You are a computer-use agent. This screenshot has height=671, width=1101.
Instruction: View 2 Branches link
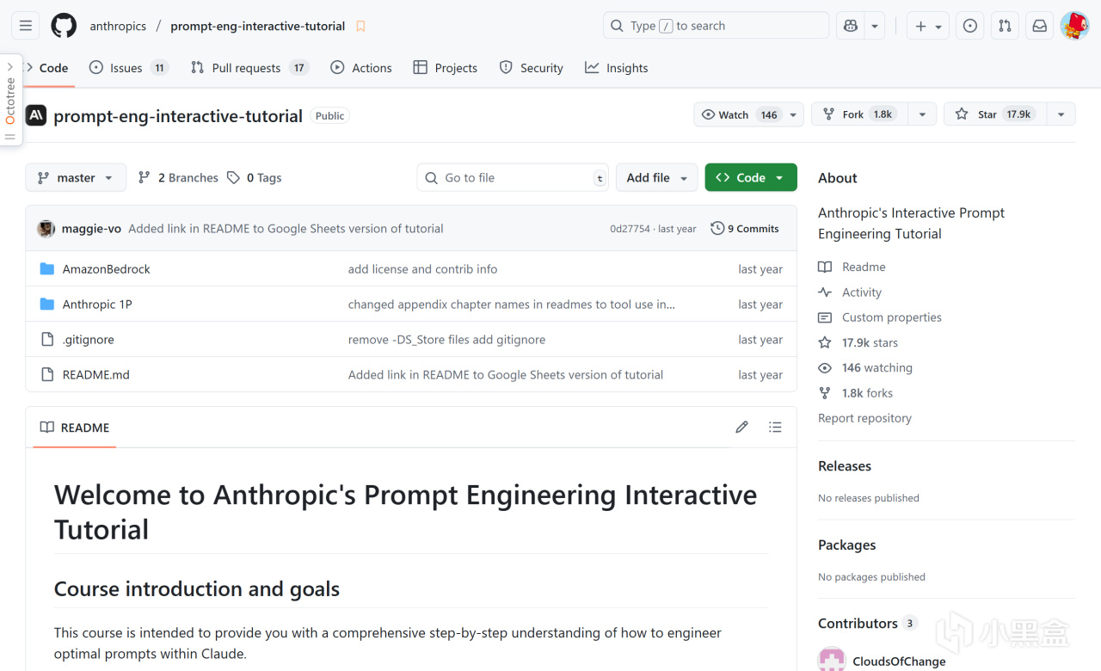178,177
